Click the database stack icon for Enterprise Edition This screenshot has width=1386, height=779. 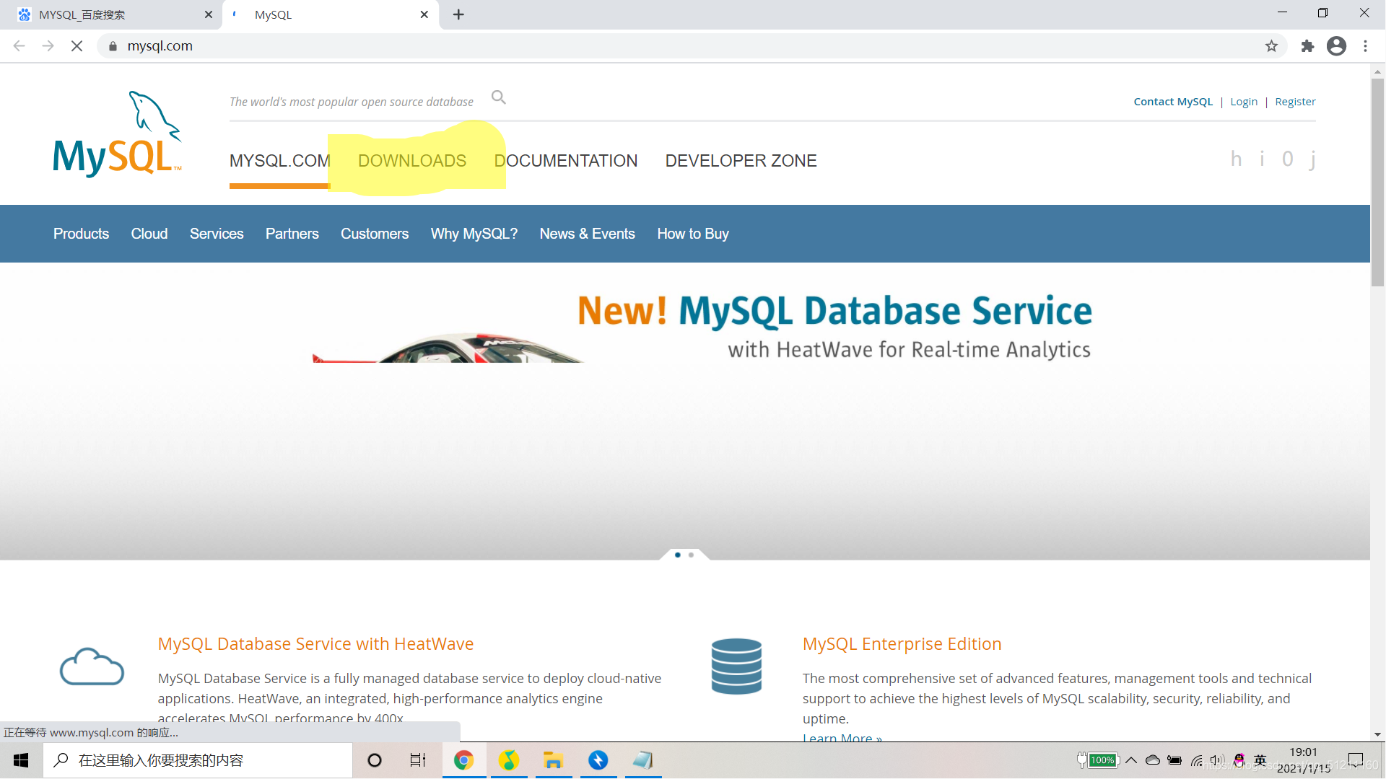pos(736,666)
